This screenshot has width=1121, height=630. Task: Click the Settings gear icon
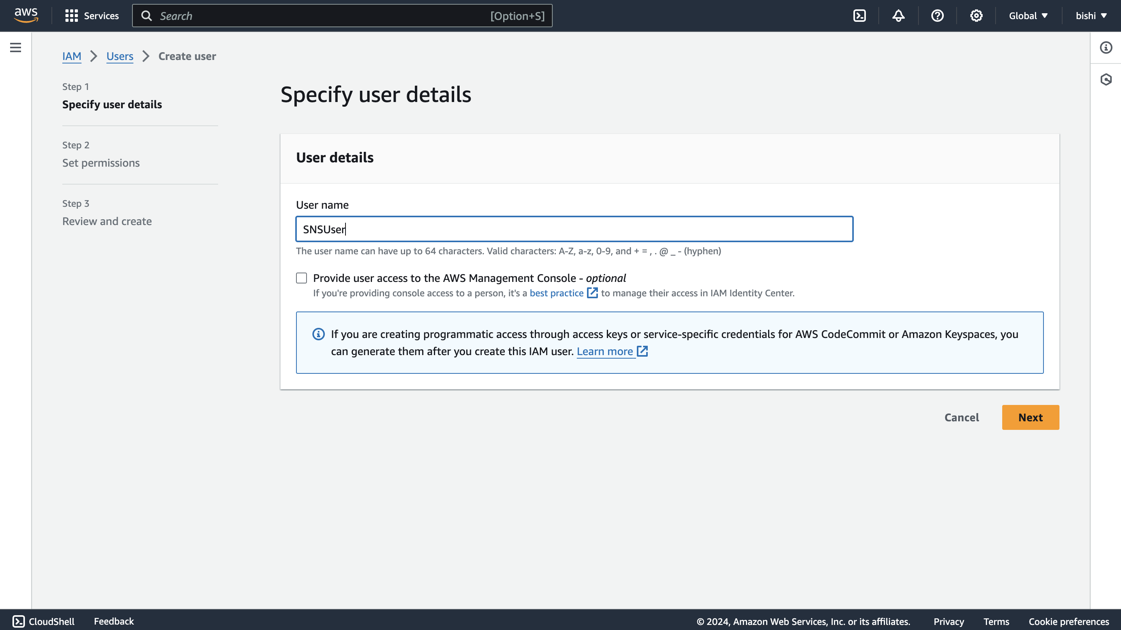976,16
